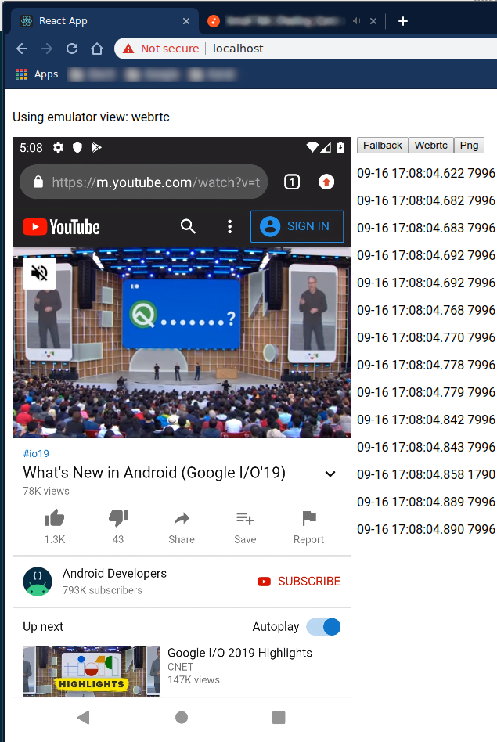Click the Not secure warning icon
The height and width of the screenshot is (742, 497).
pos(128,49)
